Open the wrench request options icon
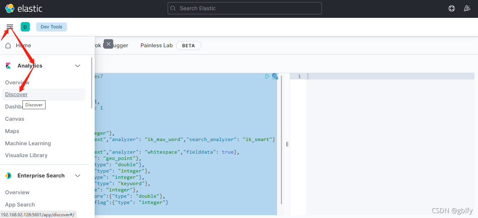Screen dimensions: 478x218 click(x=275, y=76)
